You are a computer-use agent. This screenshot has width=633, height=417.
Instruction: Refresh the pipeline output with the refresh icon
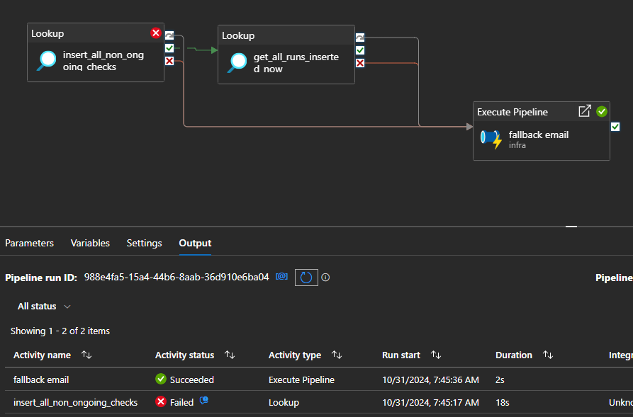click(x=306, y=277)
